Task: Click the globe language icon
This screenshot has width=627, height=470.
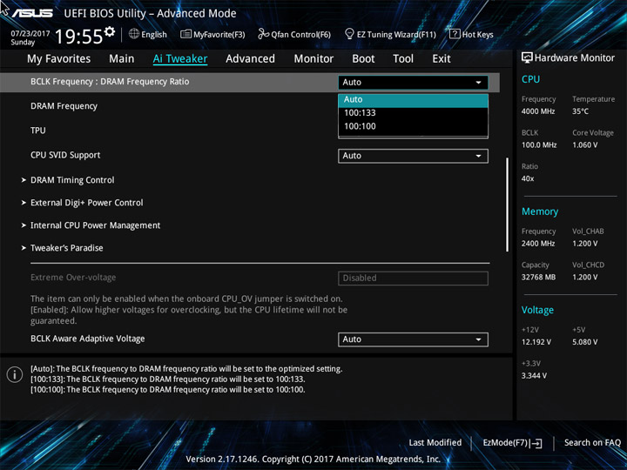Action: [x=134, y=34]
